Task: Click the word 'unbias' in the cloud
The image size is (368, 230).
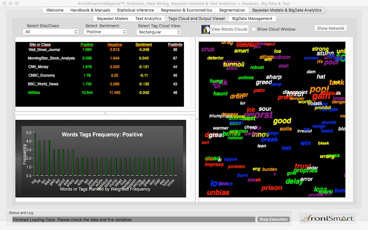Action: [218, 192]
